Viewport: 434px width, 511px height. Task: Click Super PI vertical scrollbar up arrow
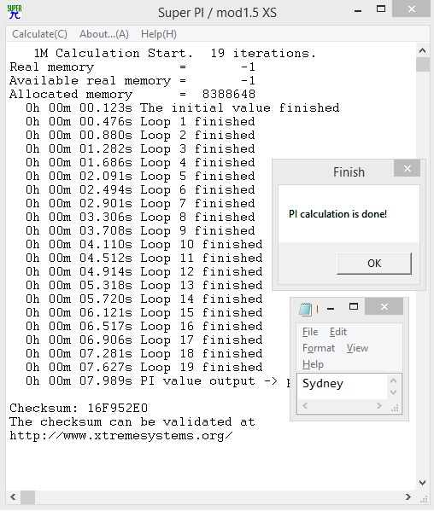click(422, 50)
